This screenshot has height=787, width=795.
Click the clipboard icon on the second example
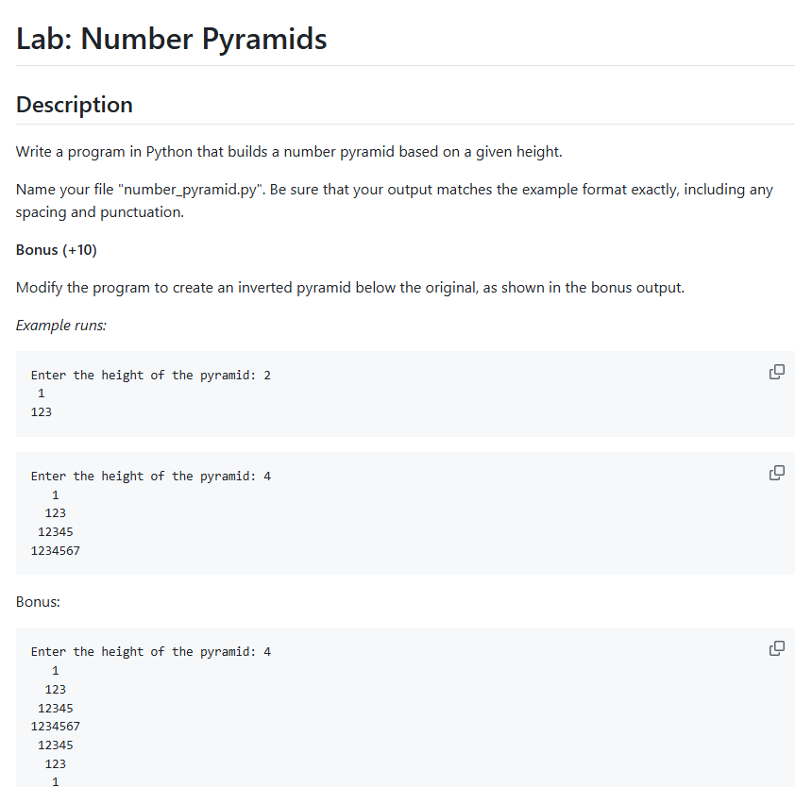coord(776,473)
